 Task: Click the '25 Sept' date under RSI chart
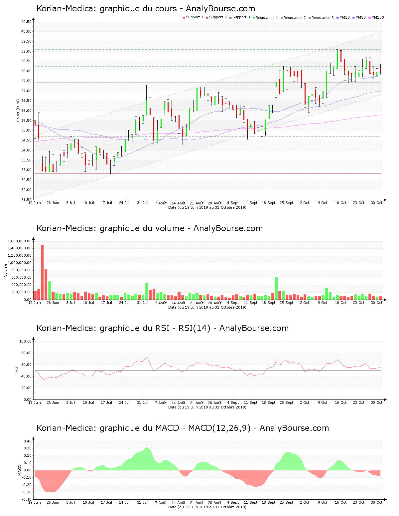pyautogui.click(x=287, y=402)
